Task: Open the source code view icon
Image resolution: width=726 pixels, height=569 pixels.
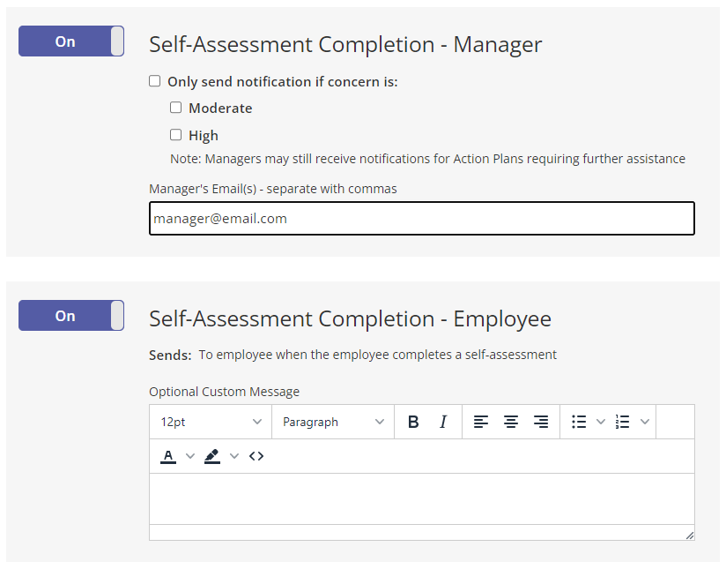Action: click(x=256, y=456)
